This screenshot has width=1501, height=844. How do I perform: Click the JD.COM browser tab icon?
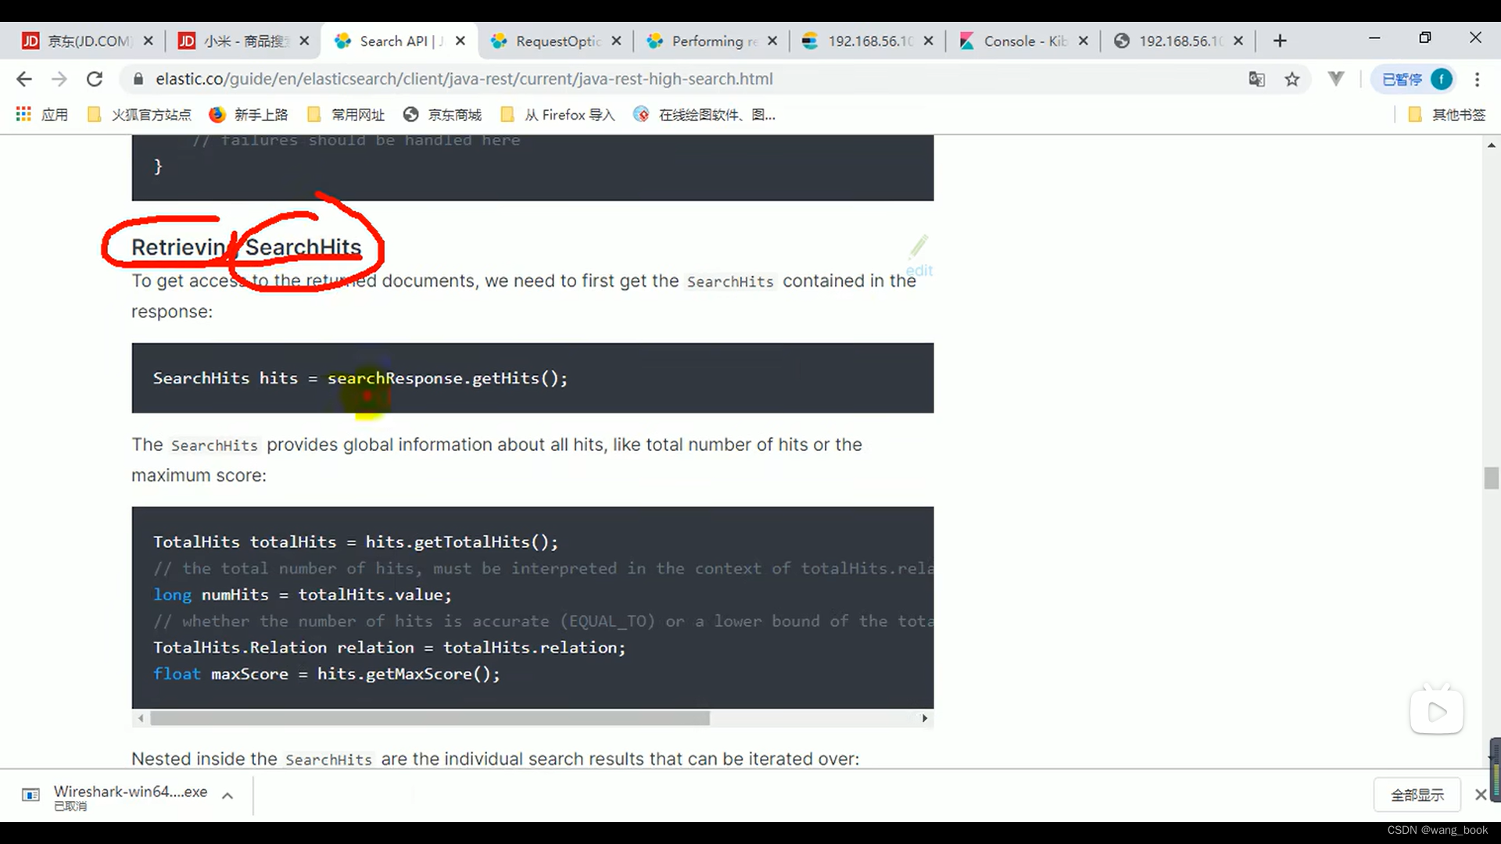point(30,41)
